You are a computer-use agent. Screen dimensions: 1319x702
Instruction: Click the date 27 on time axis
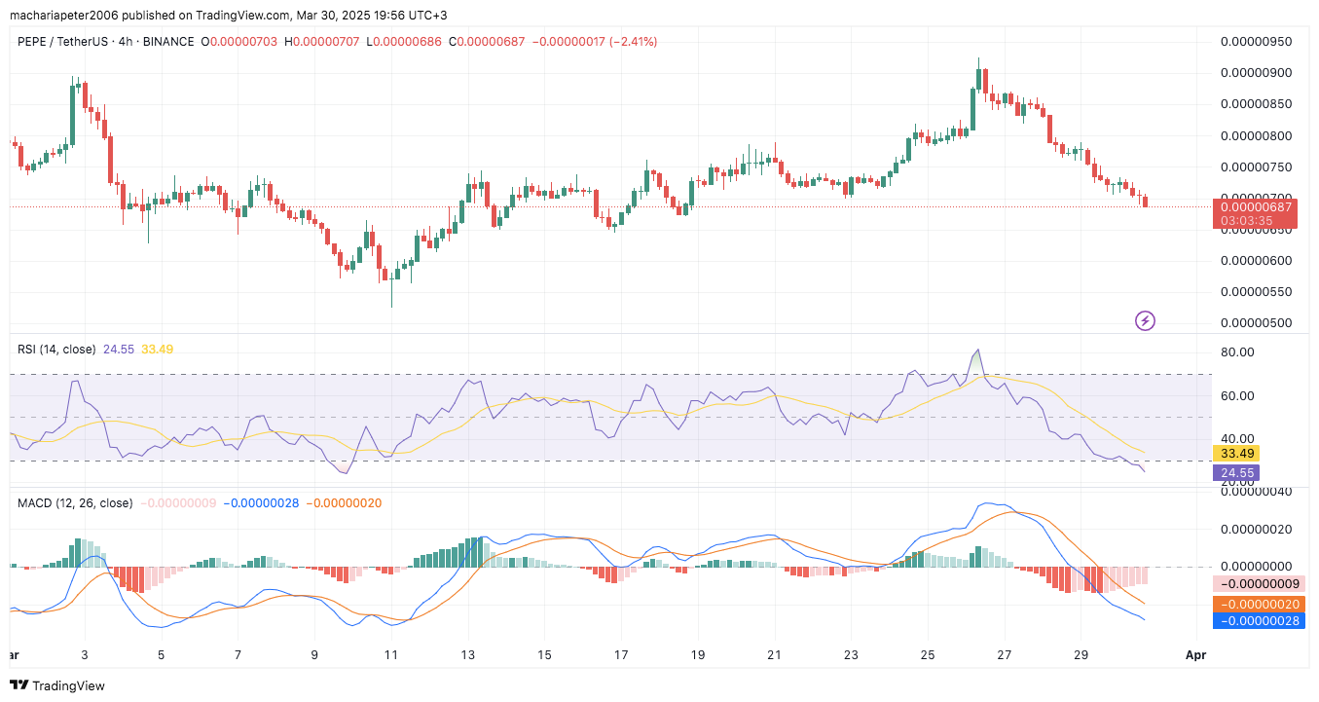(x=1004, y=655)
